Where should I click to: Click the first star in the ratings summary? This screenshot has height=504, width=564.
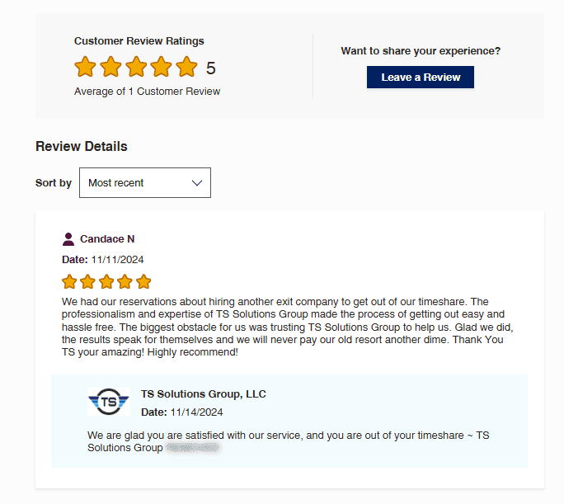tap(86, 68)
